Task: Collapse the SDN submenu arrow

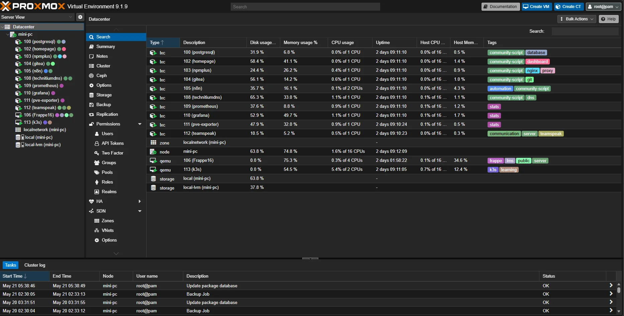Action: tap(140, 211)
